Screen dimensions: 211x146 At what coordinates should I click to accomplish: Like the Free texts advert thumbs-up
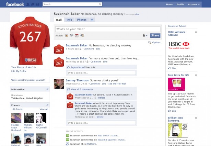click(169, 111)
